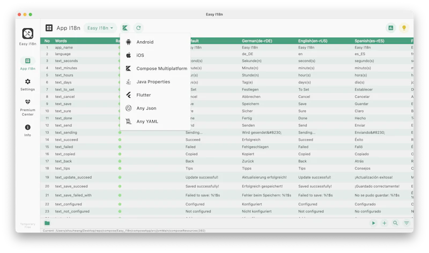Select the text_seconds word cell
This screenshot has height=253, width=429.
click(66, 61)
